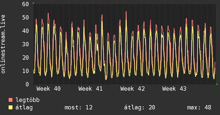The height and width of the screenshot is (115, 220).
Task: Click the 30 y-axis tick label
Action: tap(25, 44)
